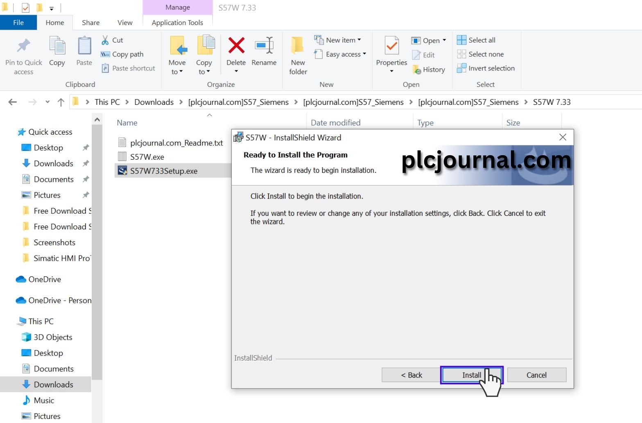Go up one folder level
The image size is (642, 423).
61,102
